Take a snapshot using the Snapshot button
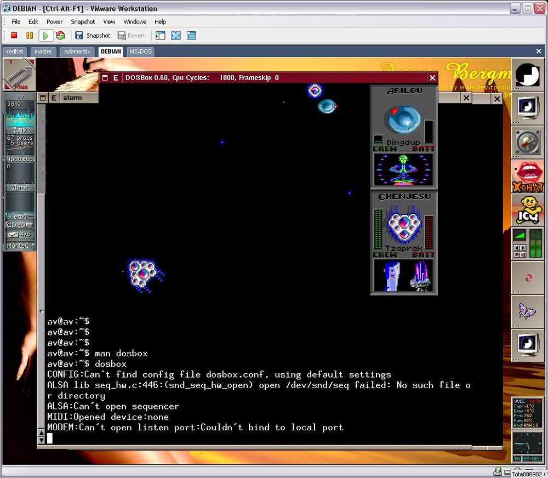This screenshot has width=548, height=478. [x=93, y=36]
